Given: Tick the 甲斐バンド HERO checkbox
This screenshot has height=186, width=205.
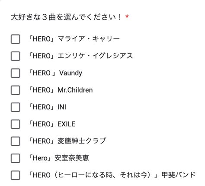Looking at the screenshot, I should (16, 175).
